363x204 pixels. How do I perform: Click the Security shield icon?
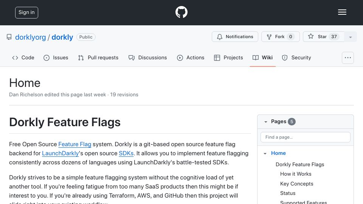click(285, 57)
